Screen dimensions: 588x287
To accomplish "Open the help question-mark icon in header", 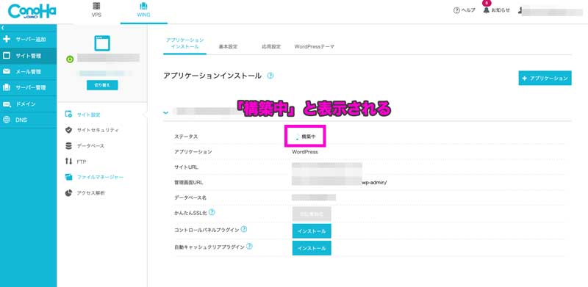I will click(456, 10).
